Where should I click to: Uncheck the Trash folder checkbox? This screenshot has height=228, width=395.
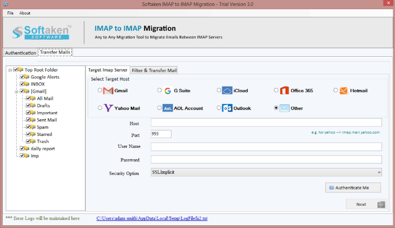point(28,141)
